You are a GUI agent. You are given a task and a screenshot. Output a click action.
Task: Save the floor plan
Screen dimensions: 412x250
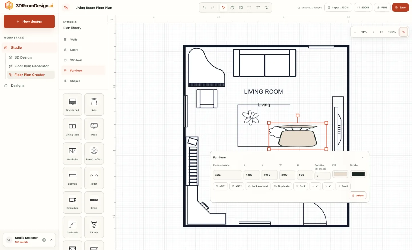(400, 7)
